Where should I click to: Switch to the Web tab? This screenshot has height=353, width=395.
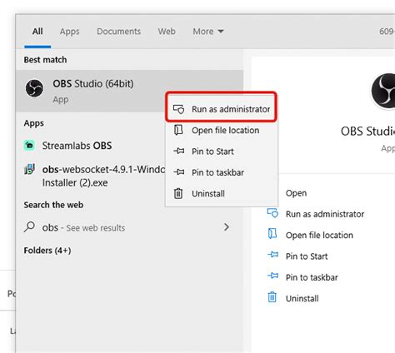click(167, 32)
